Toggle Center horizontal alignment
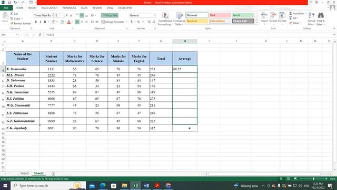The width and height of the screenshot is (337, 190). pos(82,22)
